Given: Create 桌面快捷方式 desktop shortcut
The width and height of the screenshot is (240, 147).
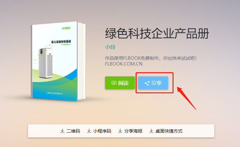Looking at the screenshot, I should click(169, 131).
